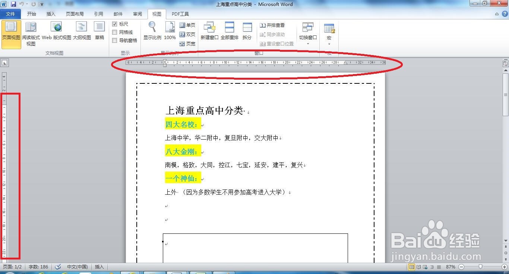Set zoom to 100%

click(x=170, y=31)
